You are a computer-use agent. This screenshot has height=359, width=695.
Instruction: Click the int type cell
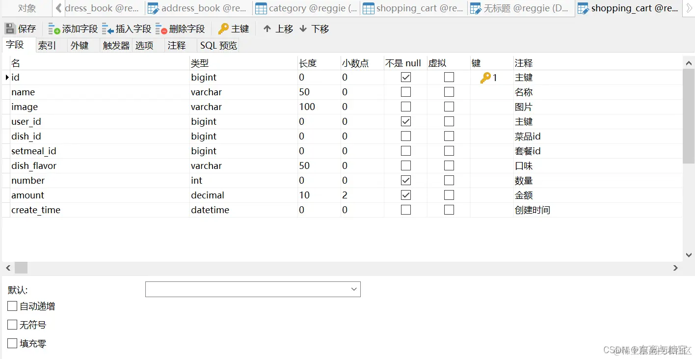(x=243, y=180)
